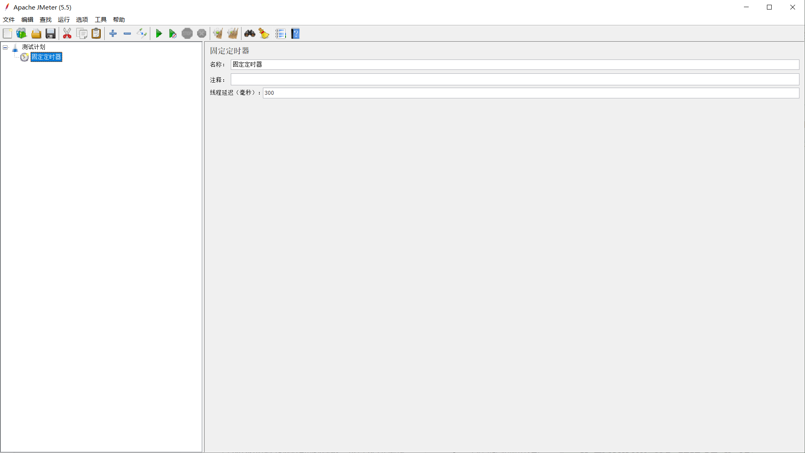The width and height of the screenshot is (805, 453).
Task: Click the Cut scissors icon
Action: (67, 34)
